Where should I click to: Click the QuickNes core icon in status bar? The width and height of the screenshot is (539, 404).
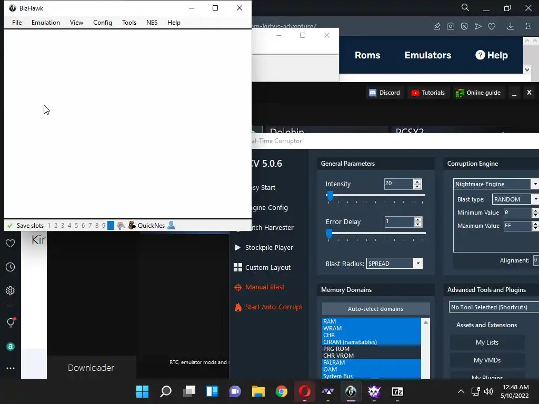tap(132, 225)
